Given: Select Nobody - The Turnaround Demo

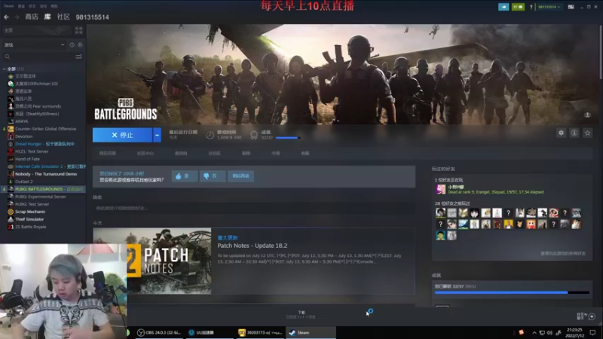Looking at the screenshot, I should [x=46, y=174].
